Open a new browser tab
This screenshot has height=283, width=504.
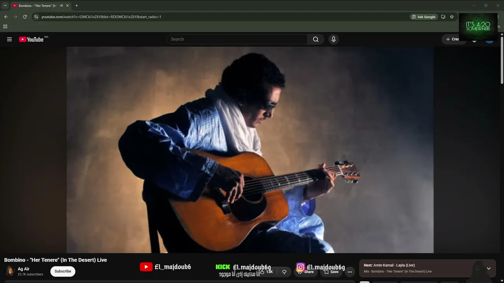pos(76,6)
